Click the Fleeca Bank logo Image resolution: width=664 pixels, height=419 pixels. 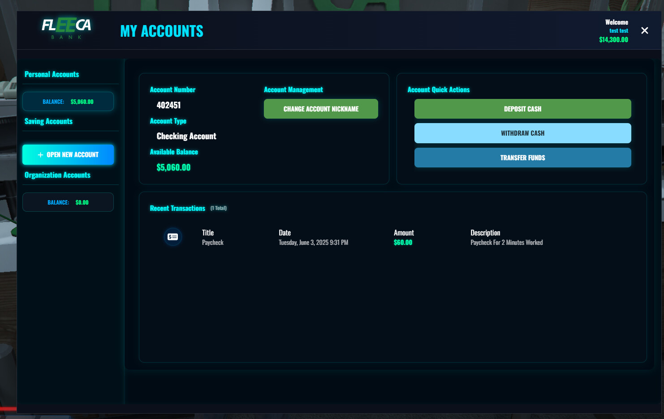point(65,28)
